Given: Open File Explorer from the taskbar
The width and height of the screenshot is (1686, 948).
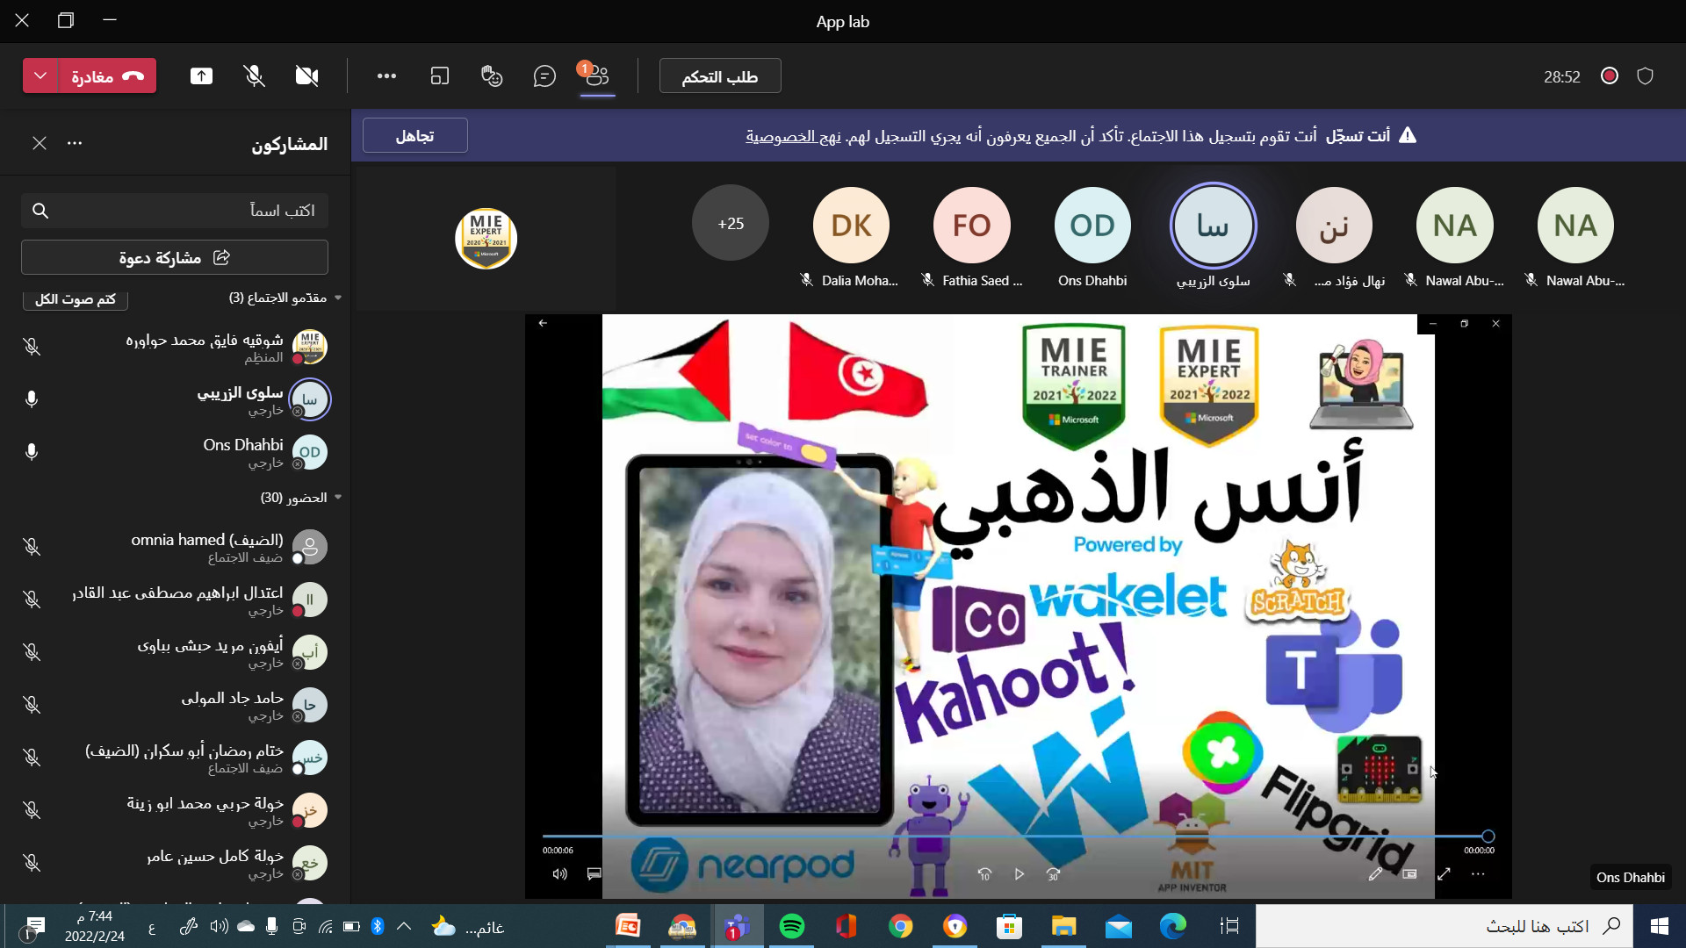Looking at the screenshot, I should [x=1064, y=926].
